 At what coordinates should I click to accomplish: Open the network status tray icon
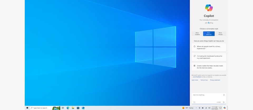206,108
